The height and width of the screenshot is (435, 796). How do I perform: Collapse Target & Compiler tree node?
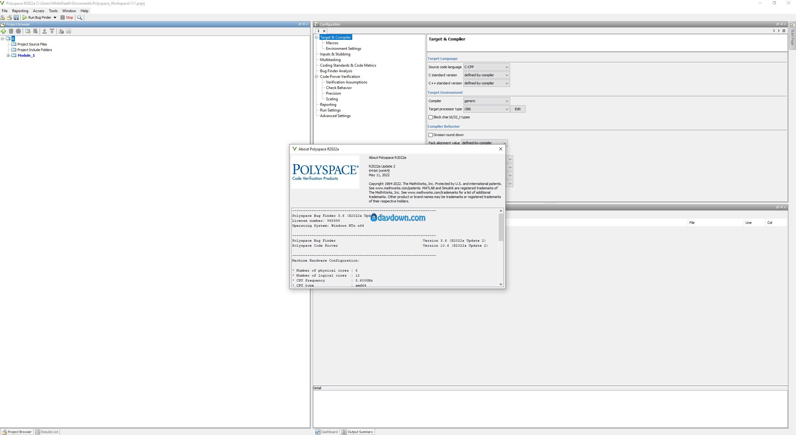316,37
